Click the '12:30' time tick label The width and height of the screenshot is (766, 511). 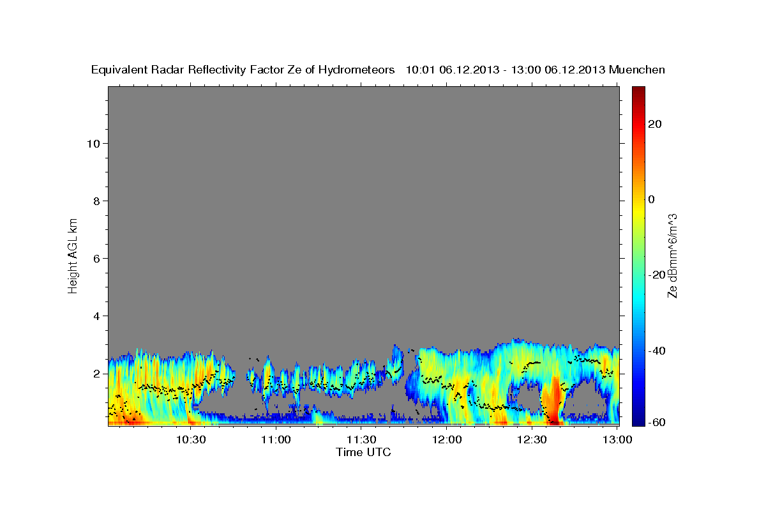tap(532, 439)
